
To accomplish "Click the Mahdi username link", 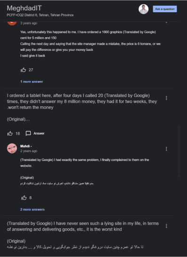I will click(26, 146).
